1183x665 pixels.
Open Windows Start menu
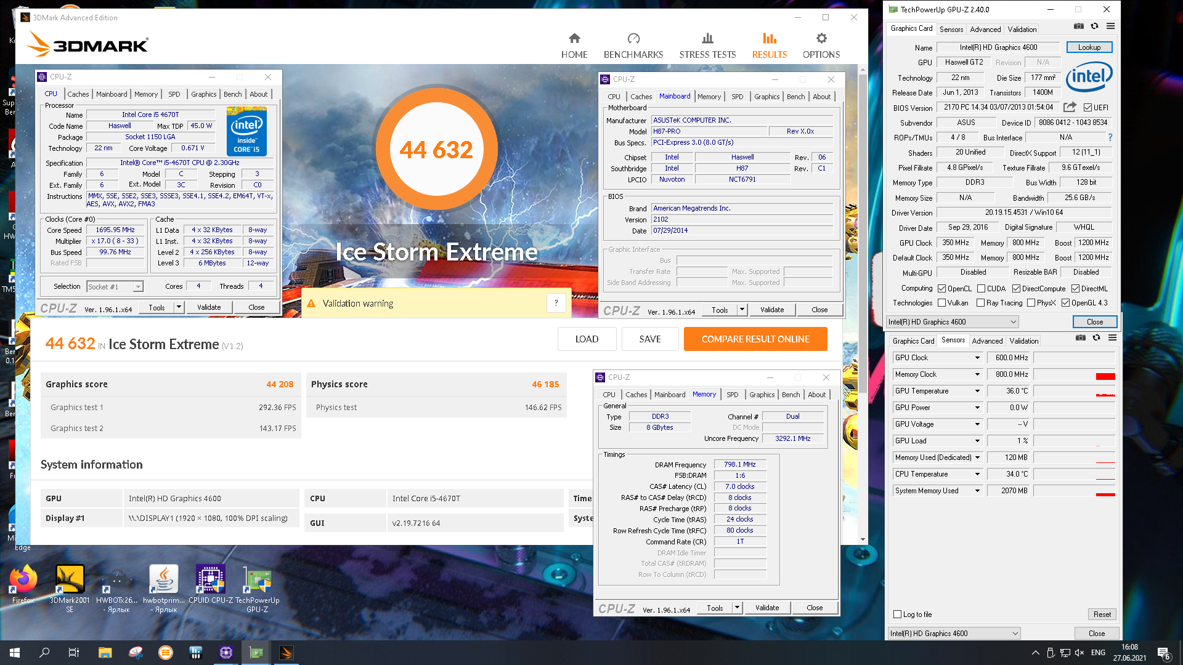pos(15,653)
